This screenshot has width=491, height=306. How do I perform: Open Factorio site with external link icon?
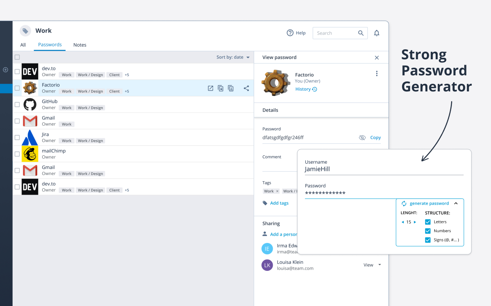211,88
